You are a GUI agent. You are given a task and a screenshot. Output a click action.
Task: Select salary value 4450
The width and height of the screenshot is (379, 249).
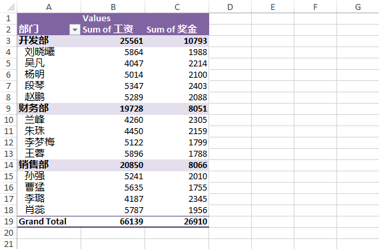134,131
